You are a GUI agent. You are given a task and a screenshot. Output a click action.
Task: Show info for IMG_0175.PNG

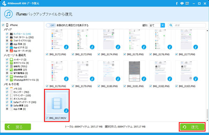[x=144, y=47]
